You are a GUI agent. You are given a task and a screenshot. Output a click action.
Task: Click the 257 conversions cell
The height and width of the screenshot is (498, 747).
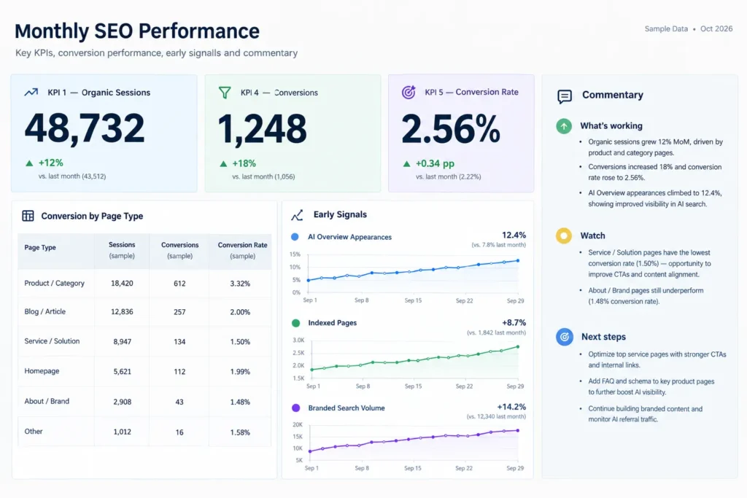pos(179,312)
